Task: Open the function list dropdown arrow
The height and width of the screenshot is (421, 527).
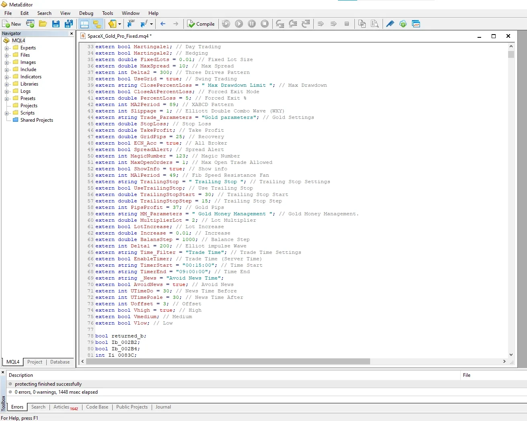Action: [151, 24]
